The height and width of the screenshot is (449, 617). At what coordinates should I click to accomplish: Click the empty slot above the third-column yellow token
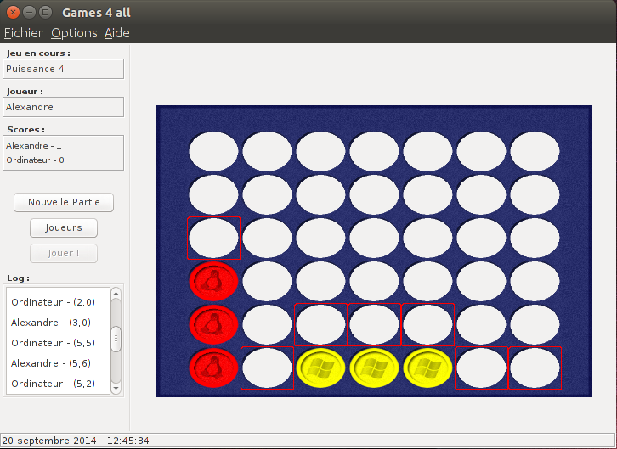click(x=320, y=324)
